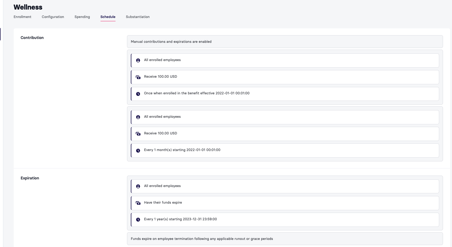Click person icon in the Expiration rule

(x=138, y=186)
